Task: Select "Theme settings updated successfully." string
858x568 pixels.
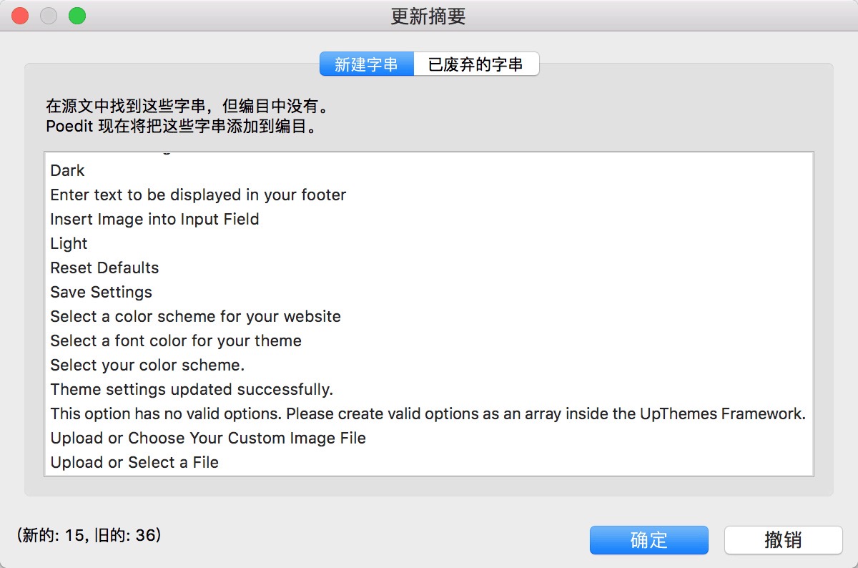Action: coord(192,390)
